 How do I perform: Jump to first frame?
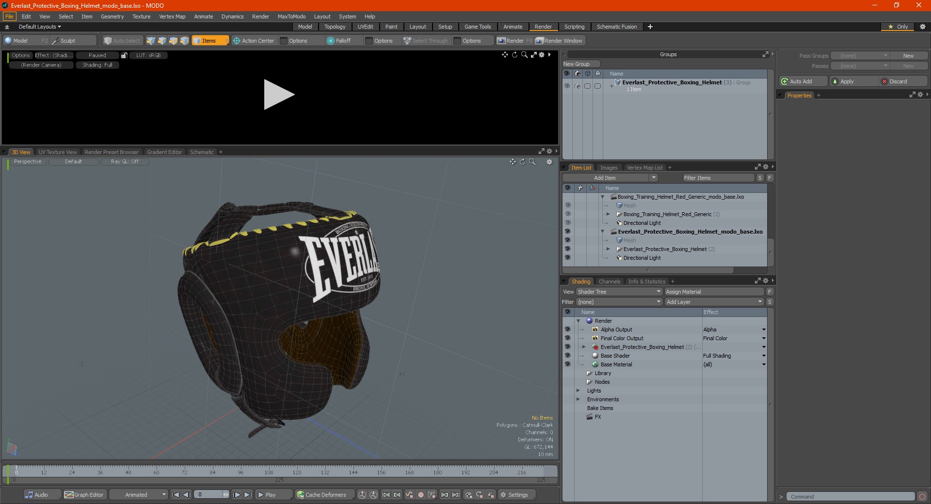tap(176, 495)
